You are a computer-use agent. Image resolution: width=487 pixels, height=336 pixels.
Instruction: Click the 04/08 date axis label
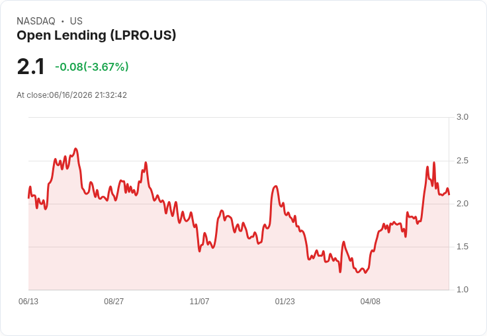371,301
